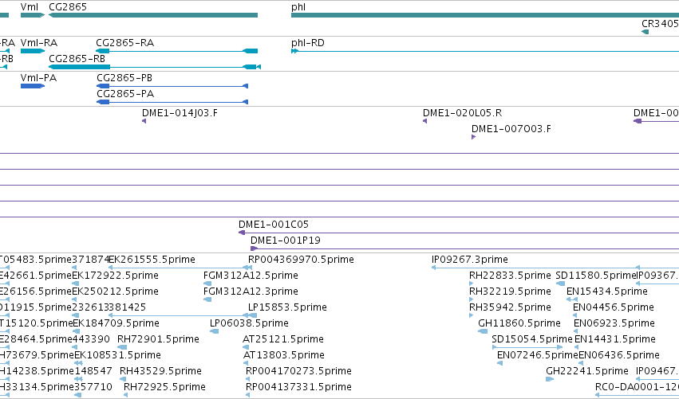Select the phl-RD transcript label
This screenshot has height=399, width=679.
[x=308, y=43]
